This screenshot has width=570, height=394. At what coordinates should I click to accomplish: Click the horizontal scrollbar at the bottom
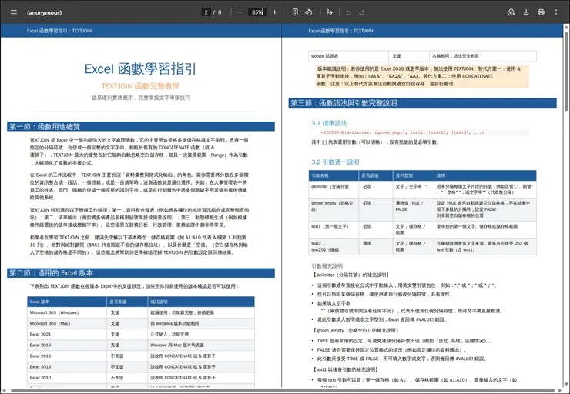point(283,390)
